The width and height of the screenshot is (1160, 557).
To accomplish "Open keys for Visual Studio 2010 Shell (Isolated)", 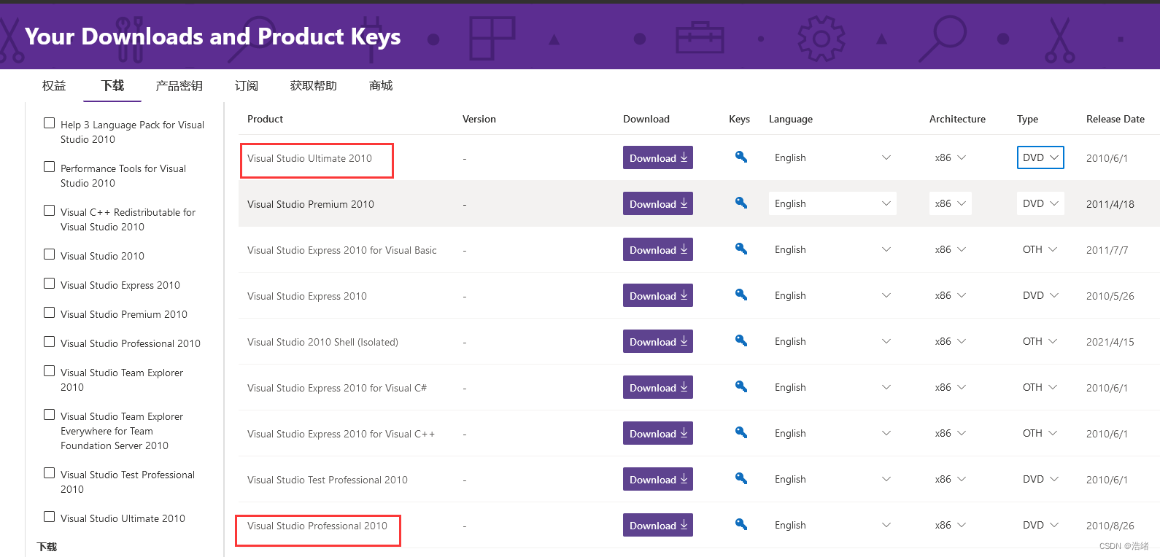I will click(741, 340).
